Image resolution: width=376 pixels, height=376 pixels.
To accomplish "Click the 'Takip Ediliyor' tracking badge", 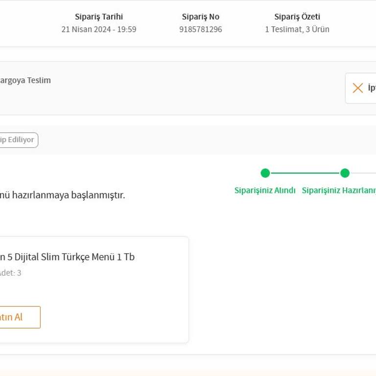I will click(19, 140).
